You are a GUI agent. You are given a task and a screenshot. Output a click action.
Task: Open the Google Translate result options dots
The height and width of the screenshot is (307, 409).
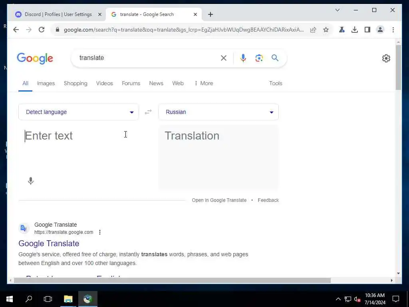pyautogui.click(x=99, y=232)
